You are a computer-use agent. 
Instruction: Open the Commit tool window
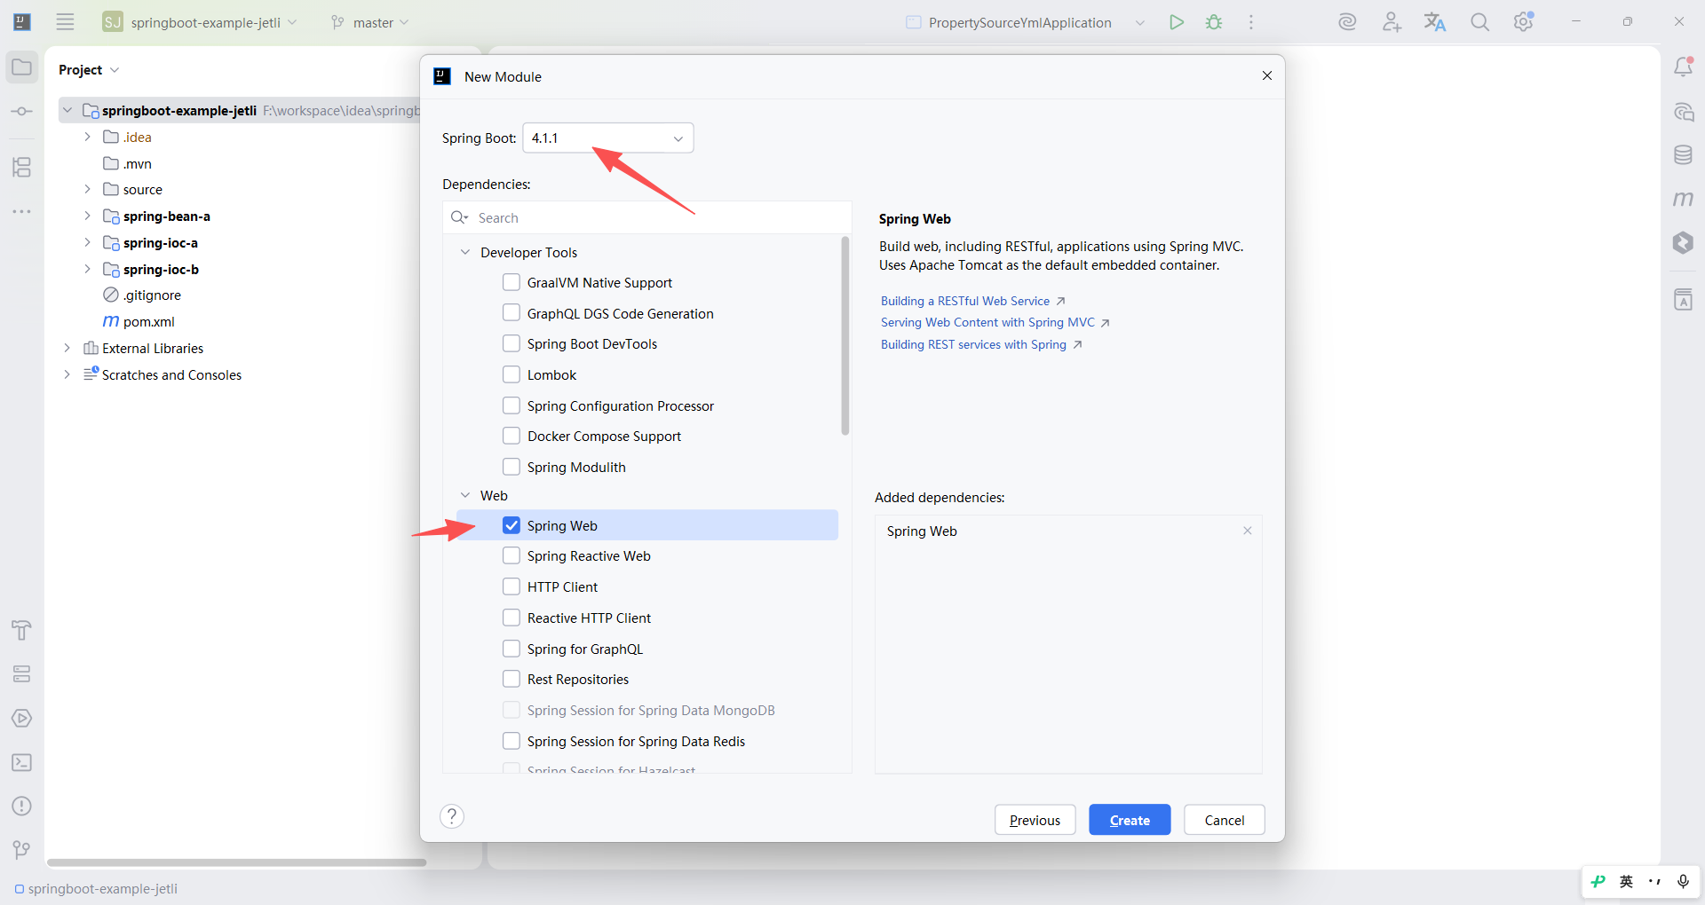pos(22,112)
